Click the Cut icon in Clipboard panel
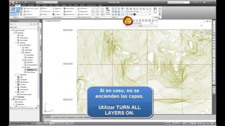Screen dimensions: 225x126 tap(160, 8)
